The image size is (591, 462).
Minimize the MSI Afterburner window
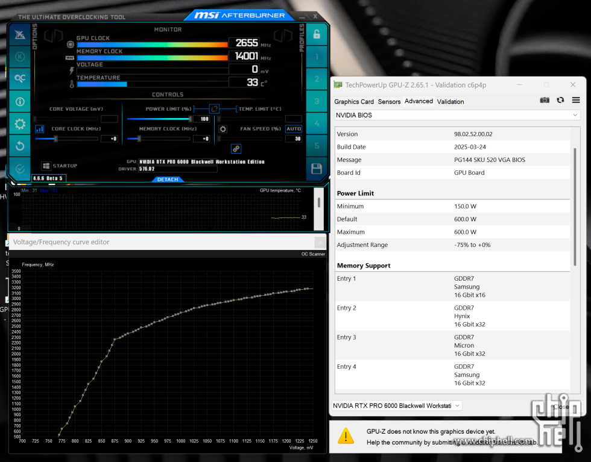[302, 17]
